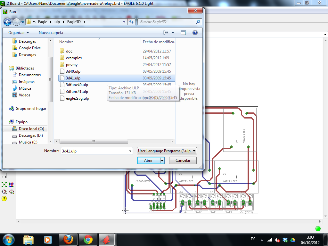Select EAGLE Ratsnest tool icon
Viewport: 328px width, 246px height.
(x=4, y=184)
